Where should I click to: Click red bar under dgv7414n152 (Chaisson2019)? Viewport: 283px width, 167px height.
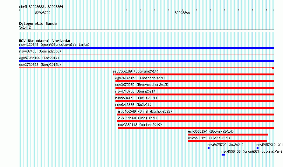(x=195, y=81)
